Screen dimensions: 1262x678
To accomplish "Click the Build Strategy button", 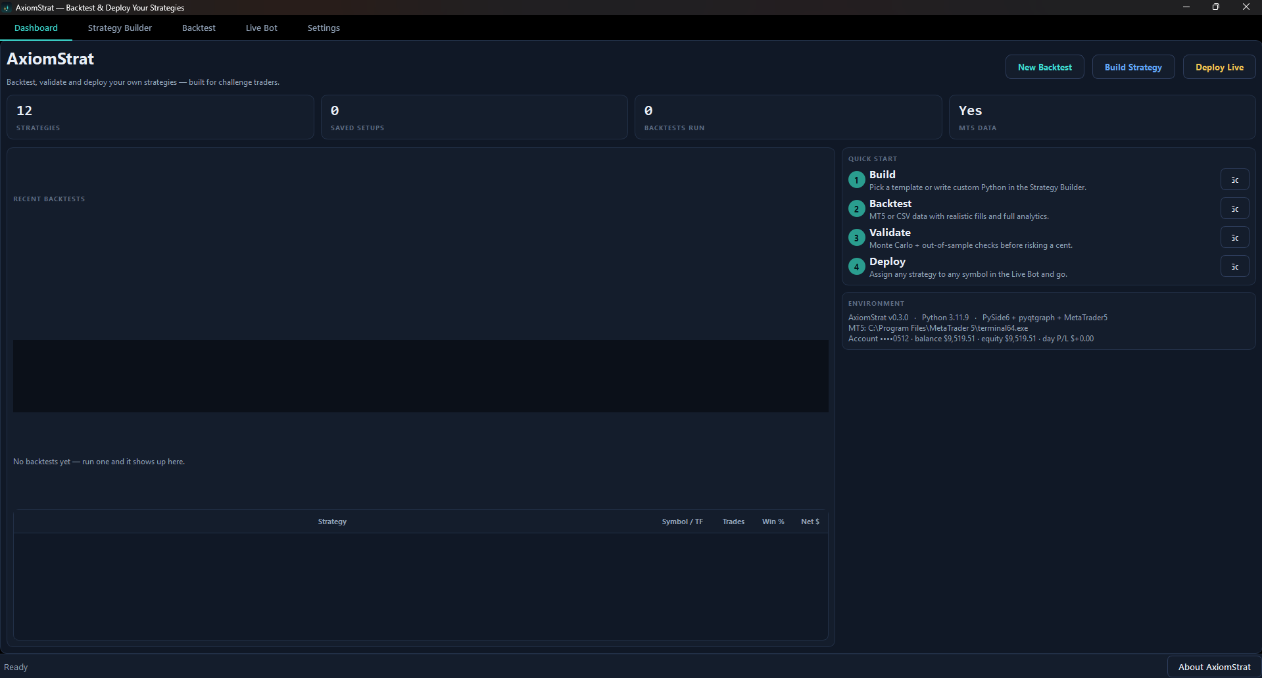I will pyautogui.click(x=1133, y=67).
